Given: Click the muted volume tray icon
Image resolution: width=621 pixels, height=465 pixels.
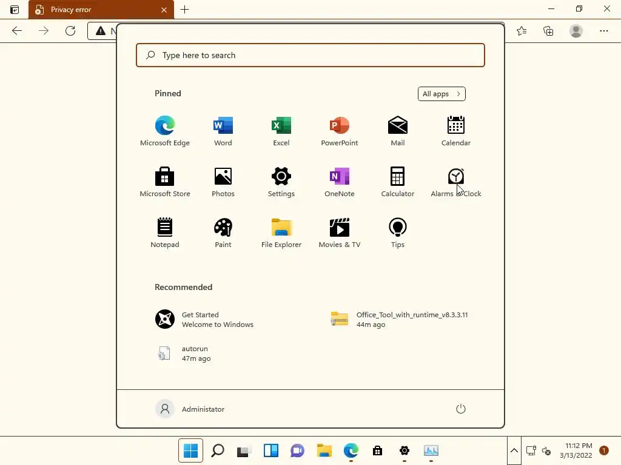Looking at the screenshot, I should (546, 450).
